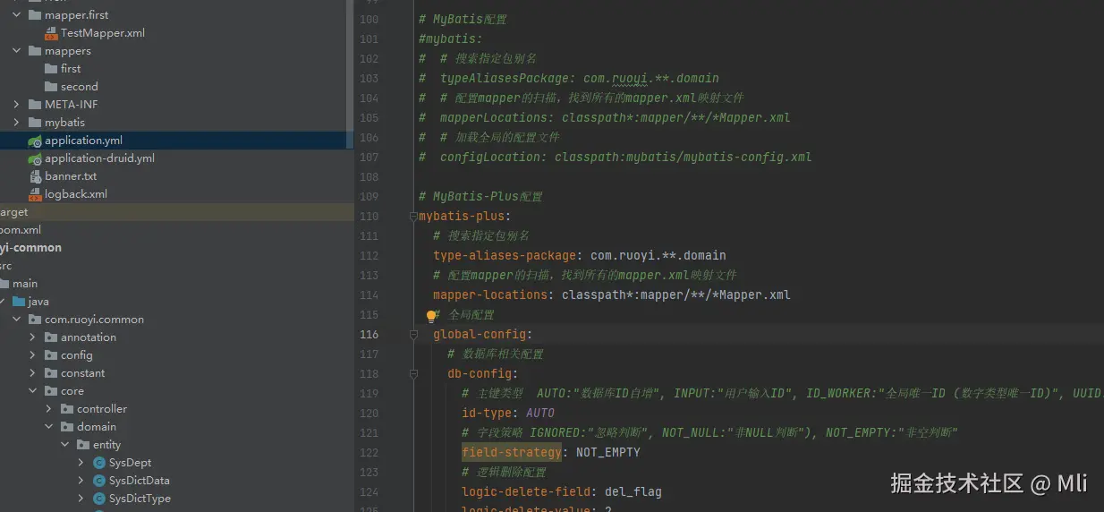Click line number 119 in the gutter

point(369,393)
